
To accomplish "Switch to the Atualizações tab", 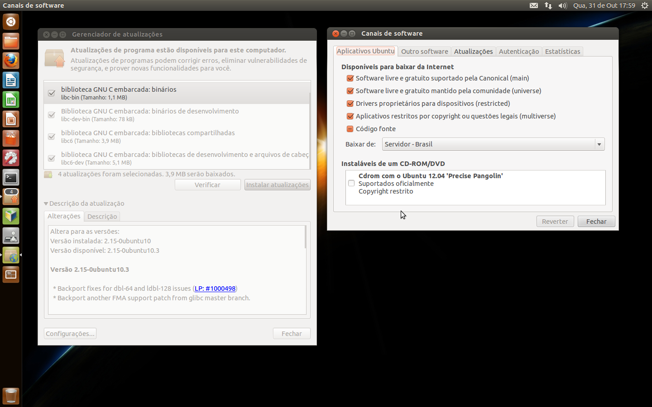I will 473,52.
